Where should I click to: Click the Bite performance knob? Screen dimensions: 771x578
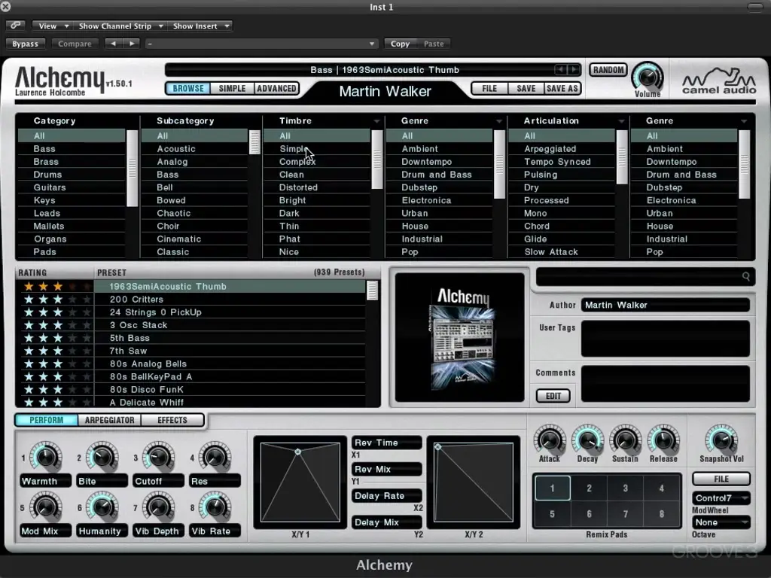[102, 457]
